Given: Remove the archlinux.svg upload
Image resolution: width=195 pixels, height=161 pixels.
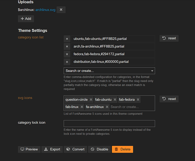Looking at the screenshot, I should click(x=61, y=10).
